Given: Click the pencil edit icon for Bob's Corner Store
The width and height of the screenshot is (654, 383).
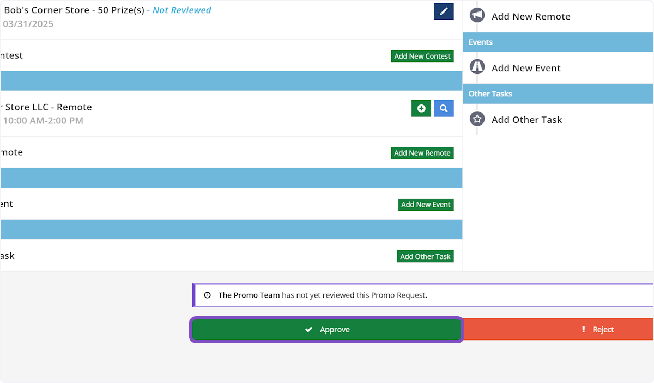Looking at the screenshot, I should coord(444,11).
